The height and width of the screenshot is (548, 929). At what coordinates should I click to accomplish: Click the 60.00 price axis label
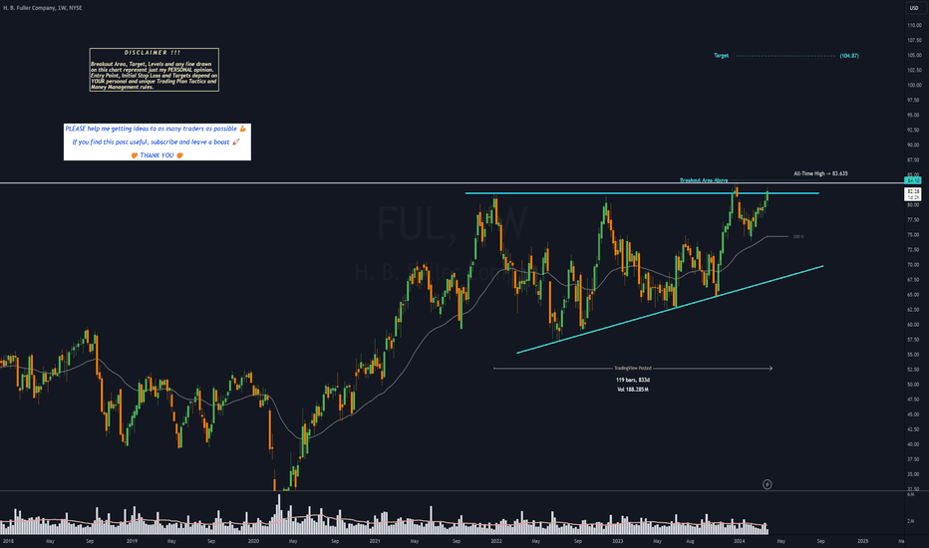point(914,325)
